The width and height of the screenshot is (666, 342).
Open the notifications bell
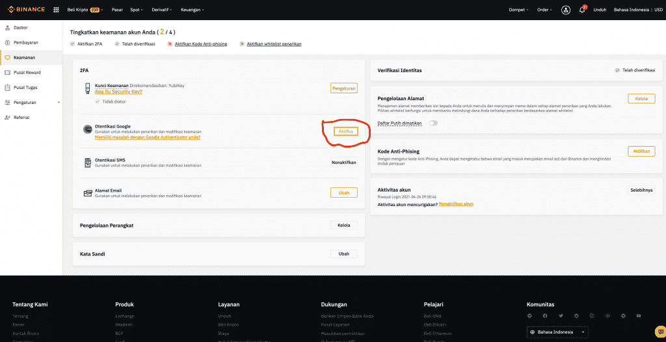[582, 10]
